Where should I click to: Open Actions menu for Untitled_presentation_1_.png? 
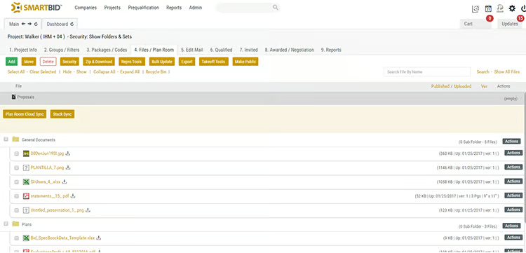click(513, 210)
